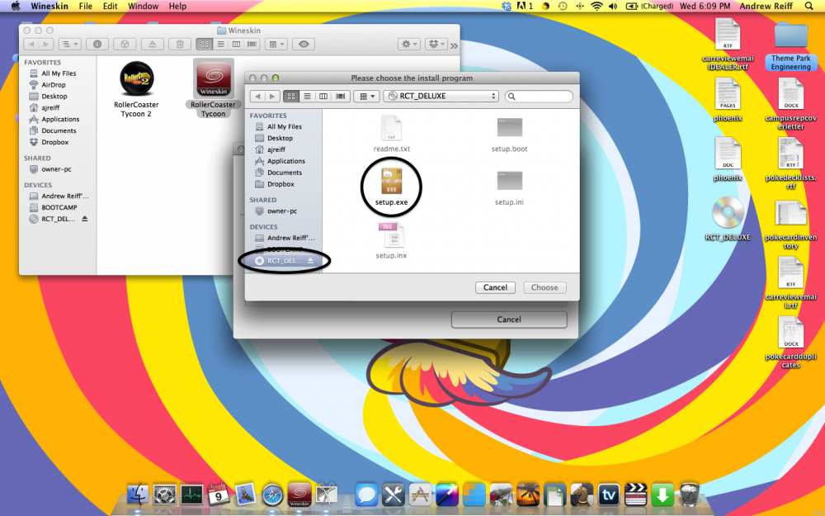
Task: Click Cancel in the file chooser dialog
Action: [x=495, y=287]
